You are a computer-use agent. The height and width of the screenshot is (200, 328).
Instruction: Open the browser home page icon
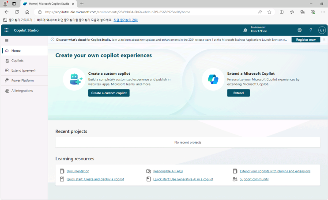(x=27, y=12)
